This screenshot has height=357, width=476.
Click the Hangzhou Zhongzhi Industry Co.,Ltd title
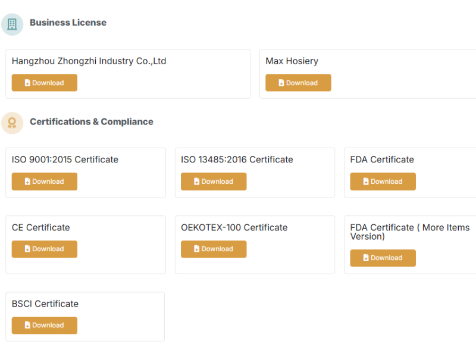tap(89, 61)
